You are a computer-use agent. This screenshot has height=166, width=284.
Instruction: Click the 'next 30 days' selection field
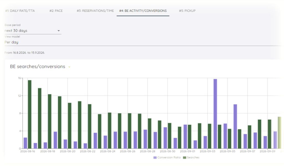[33, 31]
